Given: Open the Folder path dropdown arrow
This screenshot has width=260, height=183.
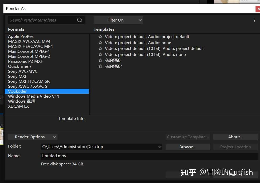Looking at the screenshot, I should pos(160,147).
